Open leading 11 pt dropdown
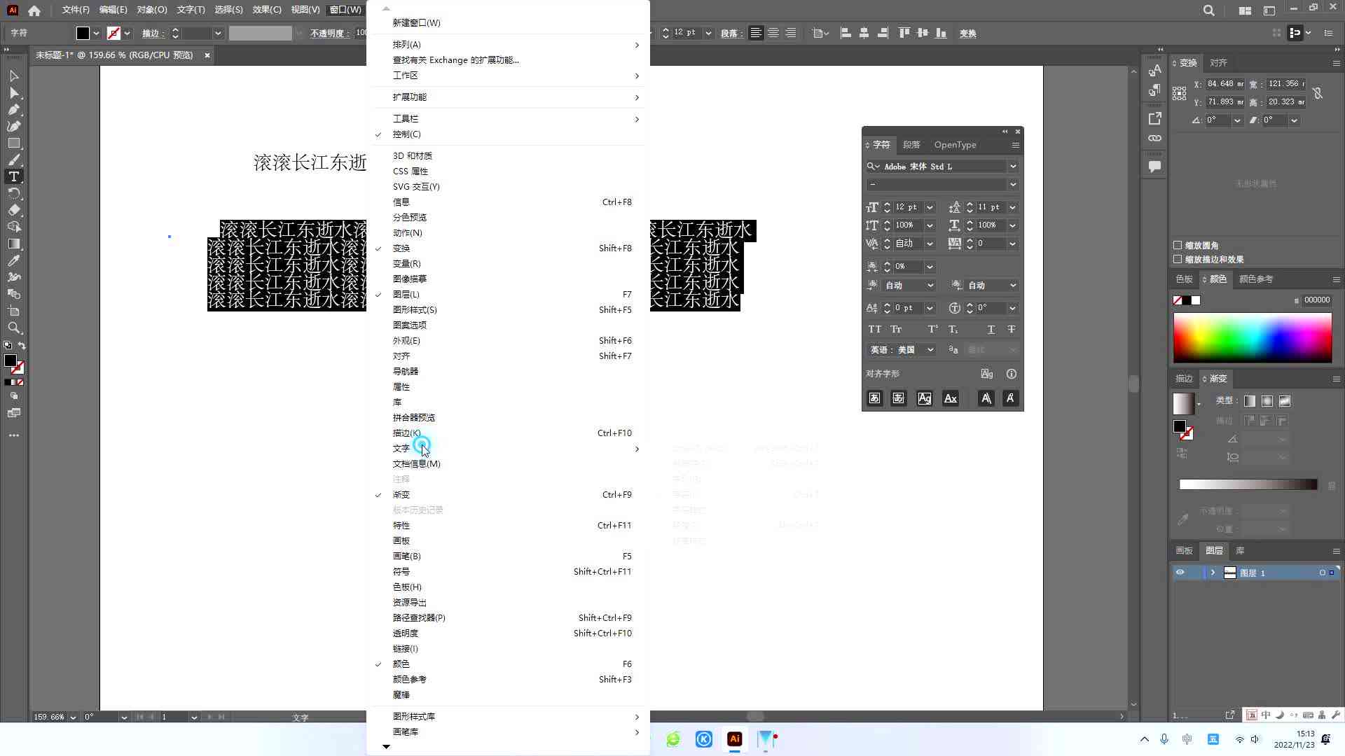Viewport: 1345px width, 756px height. tap(1012, 207)
